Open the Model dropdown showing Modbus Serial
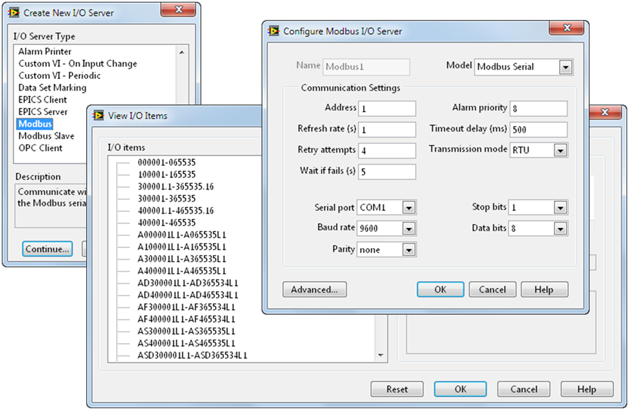629x410 pixels. (x=565, y=67)
